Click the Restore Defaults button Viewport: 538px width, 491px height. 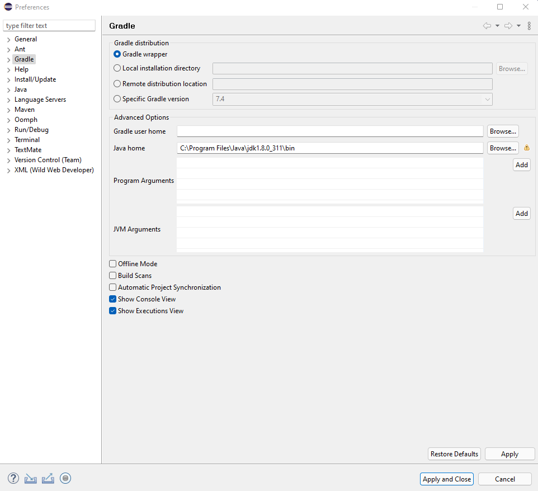(454, 454)
